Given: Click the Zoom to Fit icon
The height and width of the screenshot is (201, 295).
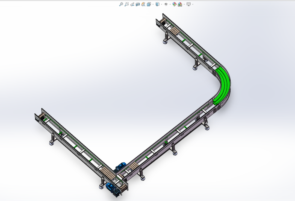Looking at the screenshot, I should pos(121,4).
